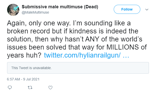Like the tweet with the heart icon
Screen dimensions: 154x95
(50, 87)
